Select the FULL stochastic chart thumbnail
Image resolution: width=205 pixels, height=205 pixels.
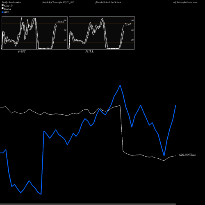click(x=102, y=33)
